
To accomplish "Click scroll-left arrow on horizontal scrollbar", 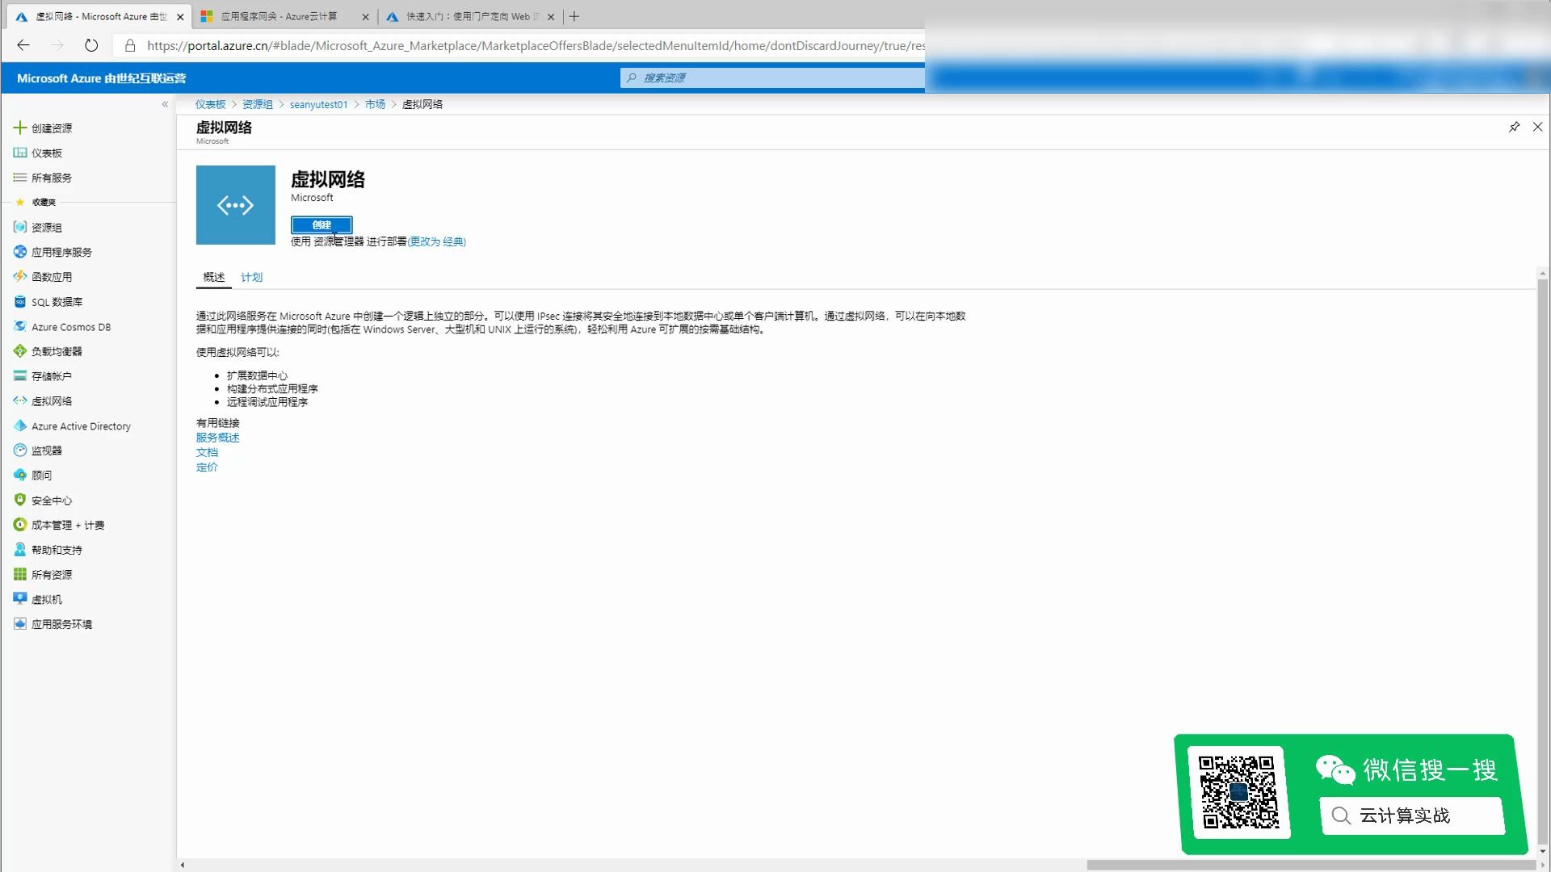I will 183,865.
